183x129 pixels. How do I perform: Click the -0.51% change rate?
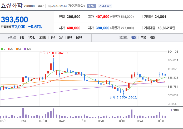(35, 27)
